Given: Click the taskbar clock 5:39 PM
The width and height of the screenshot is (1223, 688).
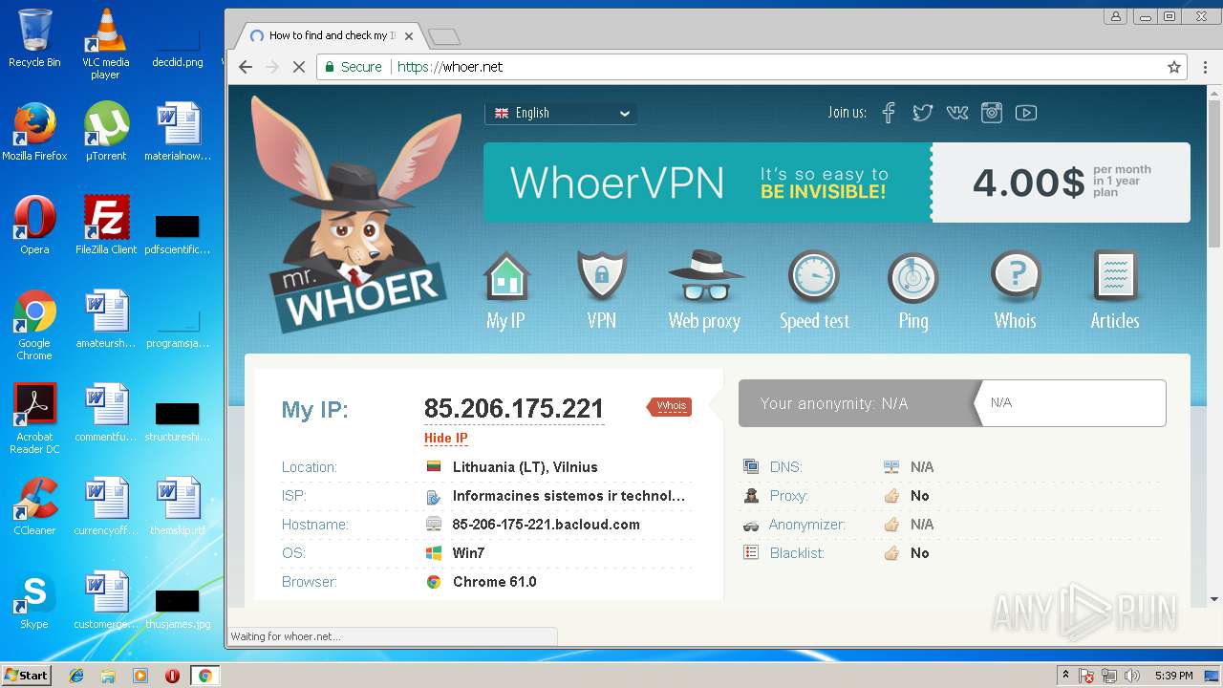Looking at the screenshot, I should [1173, 676].
